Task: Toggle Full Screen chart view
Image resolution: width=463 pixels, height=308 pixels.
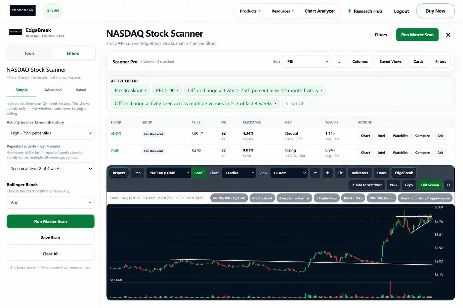Action: pos(430,185)
